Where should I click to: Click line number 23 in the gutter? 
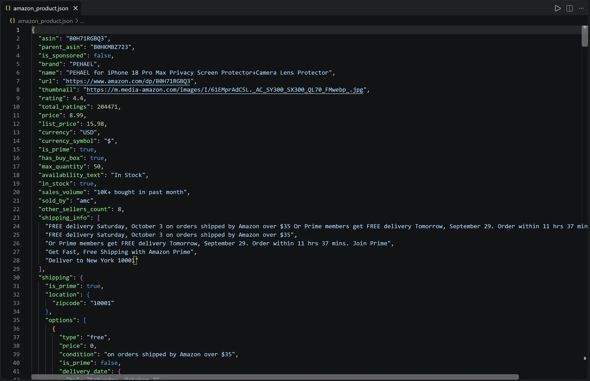tap(16, 218)
